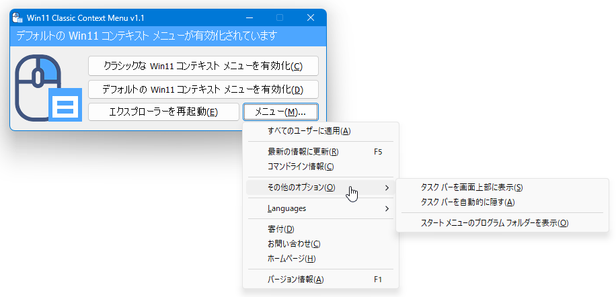Screen dimensions: 616x297
Task: Minimize the Win11 Classic Context Menu window
Action: pyautogui.click(x=249, y=17)
